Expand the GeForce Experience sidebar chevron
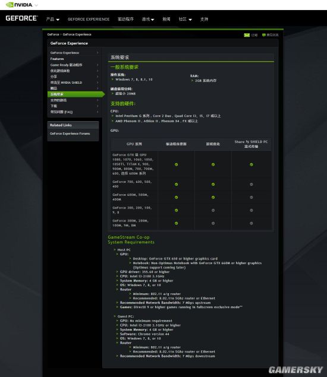Image resolution: width=327 pixels, height=377 pixels. click(x=98, y=53)
